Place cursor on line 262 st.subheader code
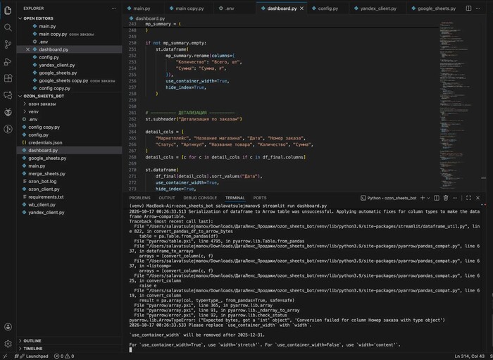 point(194,119)
